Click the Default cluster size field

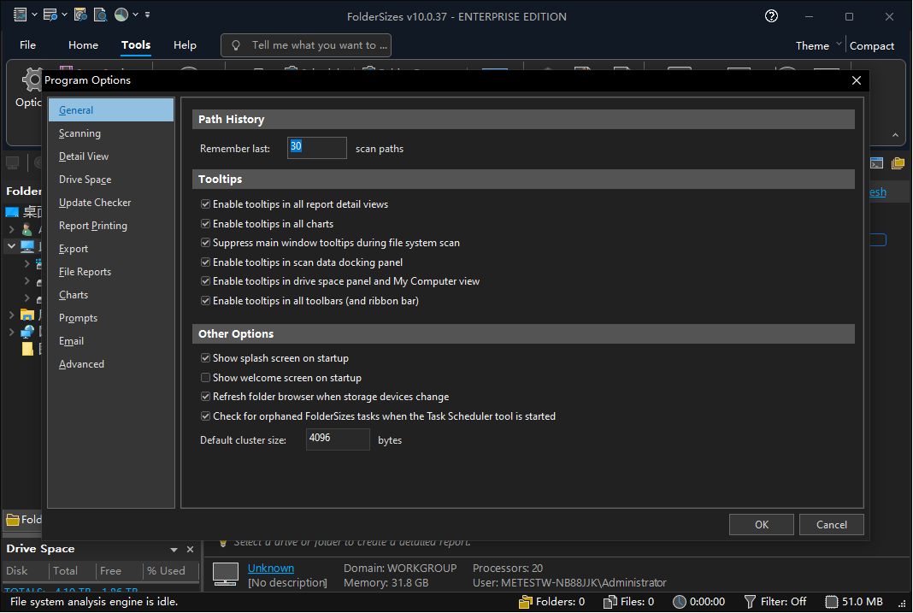[337, 439]
